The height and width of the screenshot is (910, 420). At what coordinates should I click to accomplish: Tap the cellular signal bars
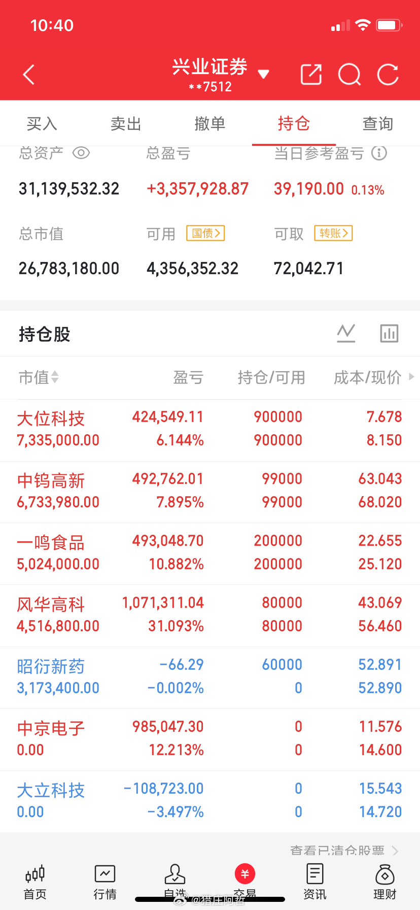[x=340, y=25]
